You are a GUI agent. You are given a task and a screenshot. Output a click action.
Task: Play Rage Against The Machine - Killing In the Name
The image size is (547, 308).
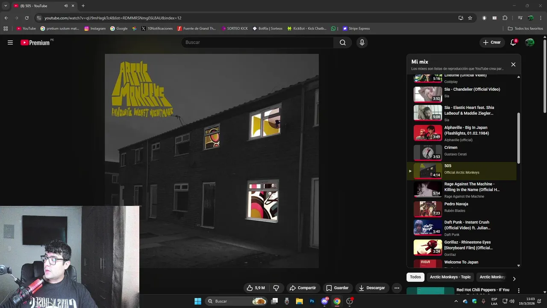click(462, 190)
